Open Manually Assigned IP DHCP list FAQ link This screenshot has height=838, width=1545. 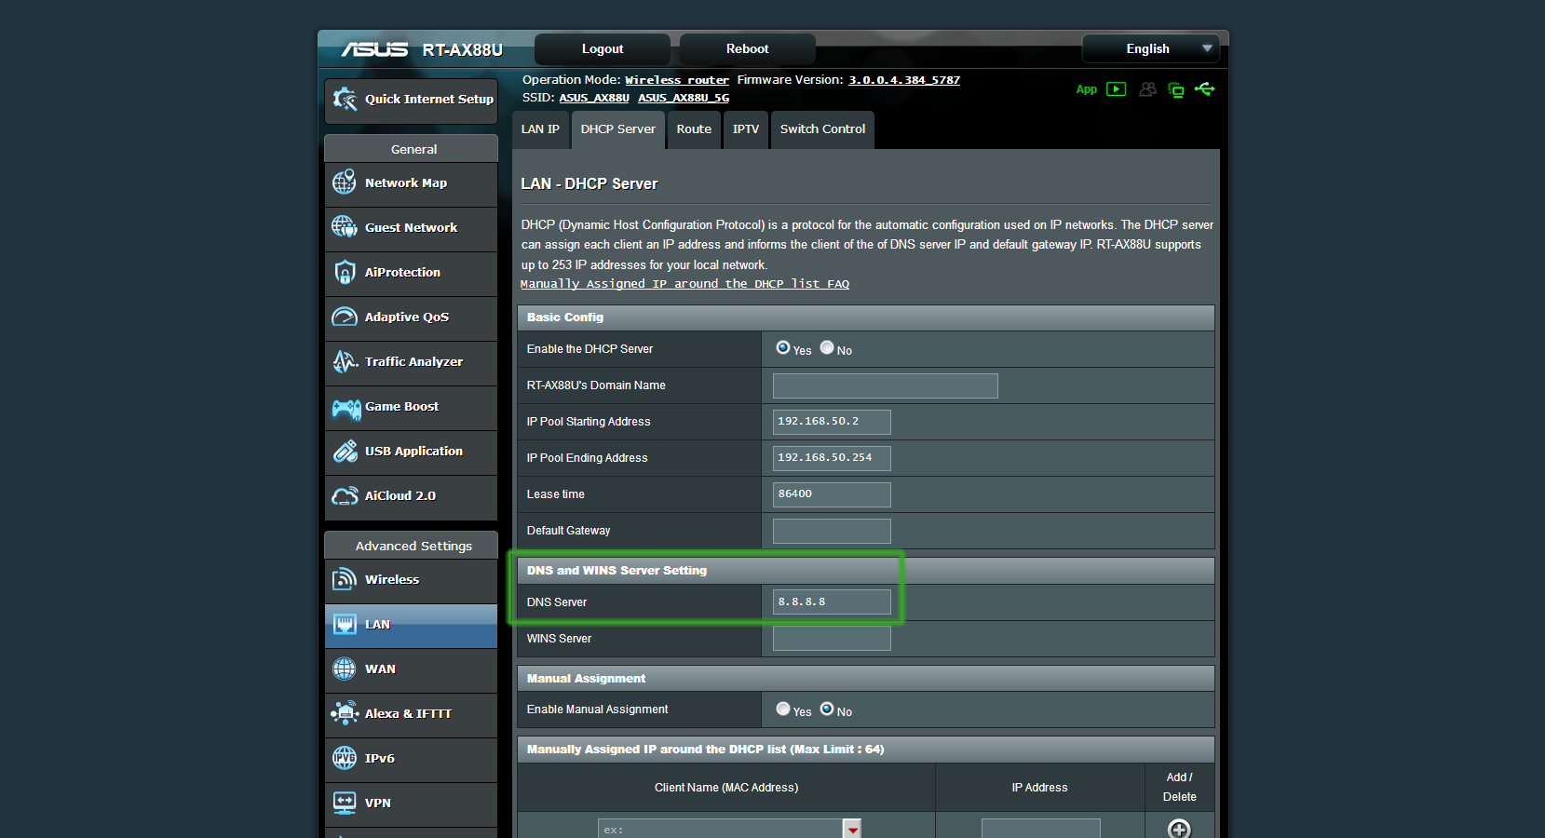tap(684, 284)
